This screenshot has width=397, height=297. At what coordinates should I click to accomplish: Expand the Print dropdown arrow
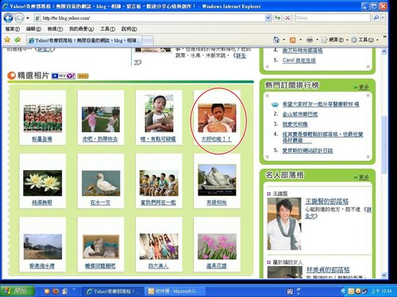pyautogui.click(x=317, y=40)
